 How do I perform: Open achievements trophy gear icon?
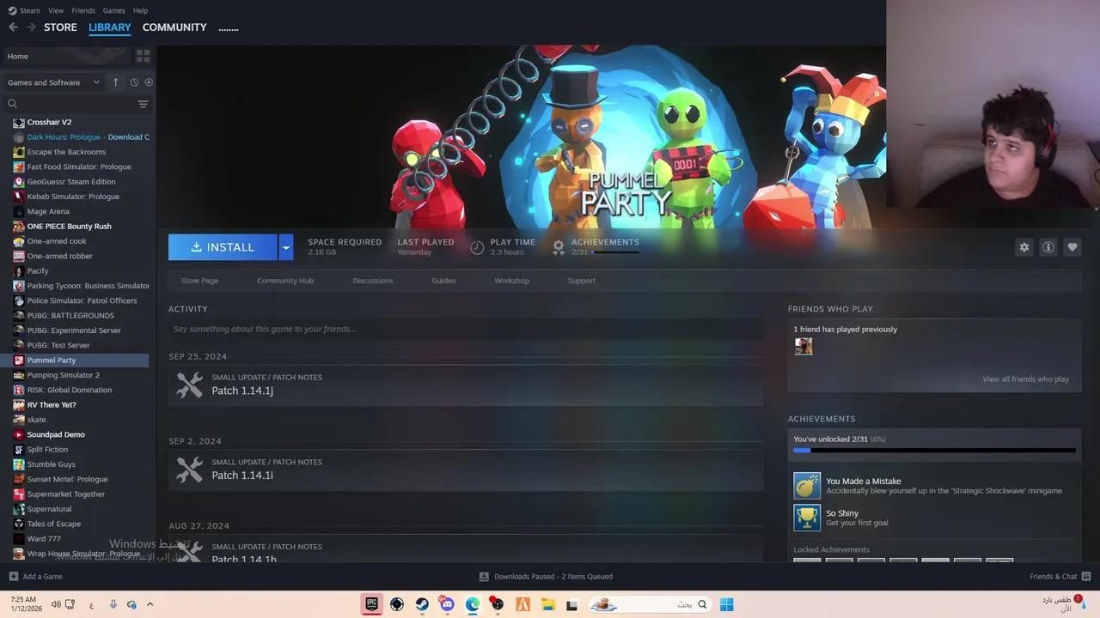(x=559, y=247)
